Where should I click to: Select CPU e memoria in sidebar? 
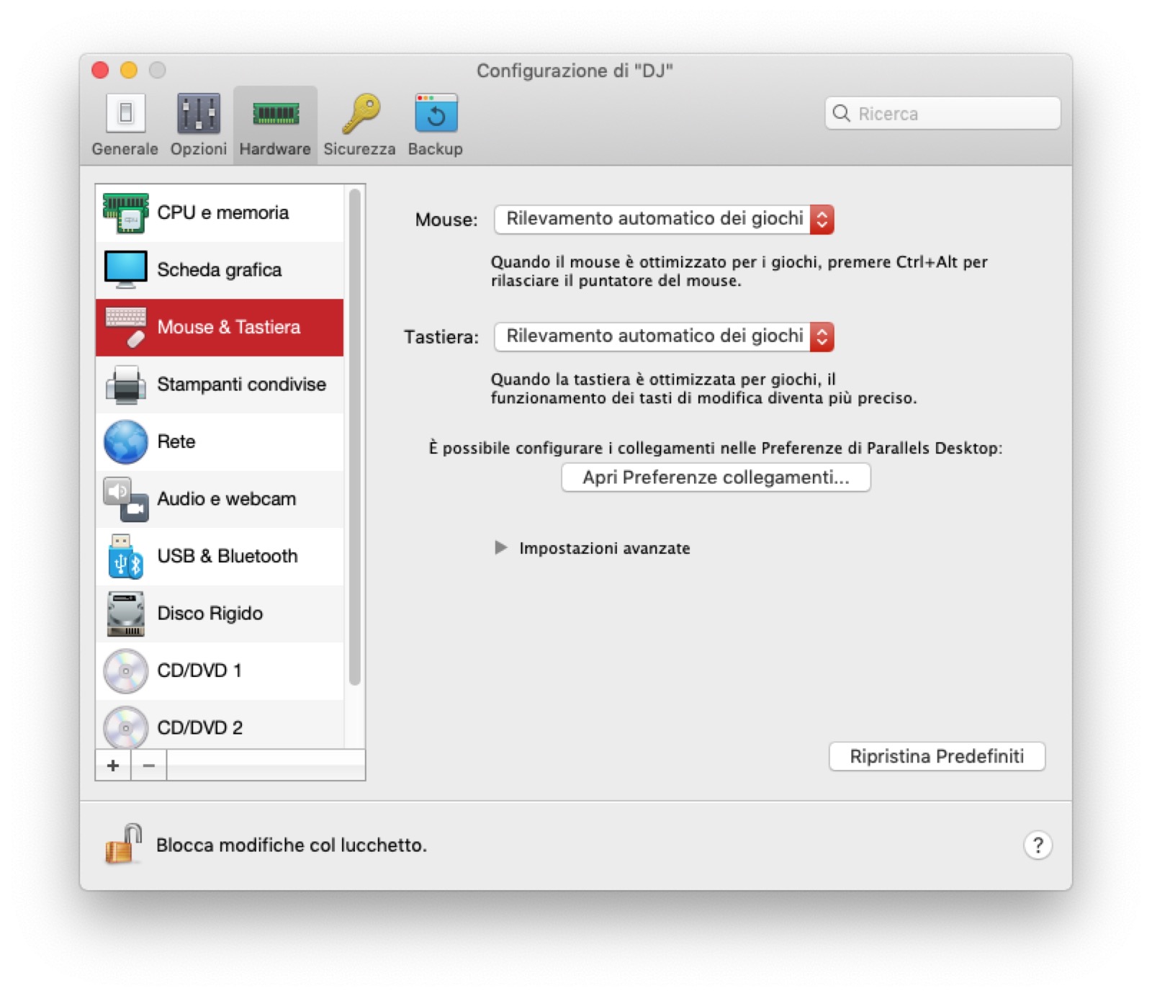220,212
